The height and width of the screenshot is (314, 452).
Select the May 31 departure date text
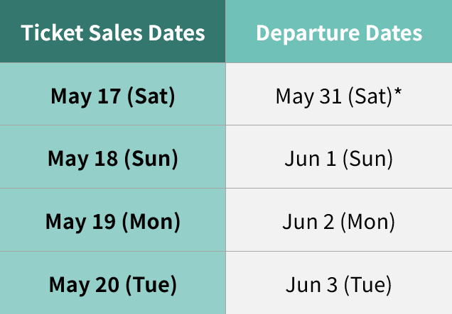tap(304, 96)
